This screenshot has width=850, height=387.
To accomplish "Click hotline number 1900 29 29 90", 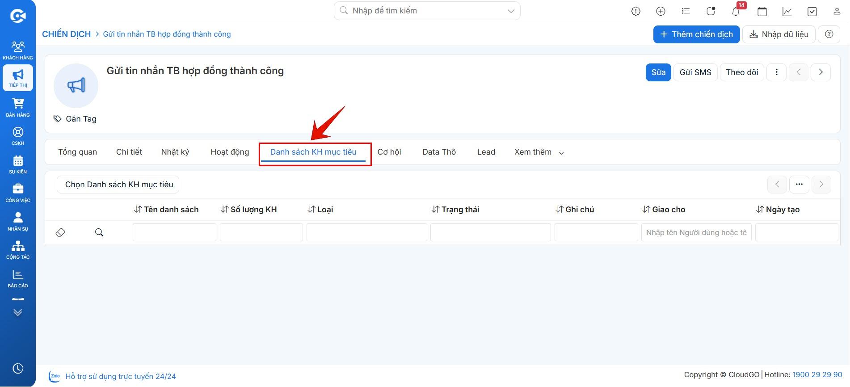I will point(817,374).
